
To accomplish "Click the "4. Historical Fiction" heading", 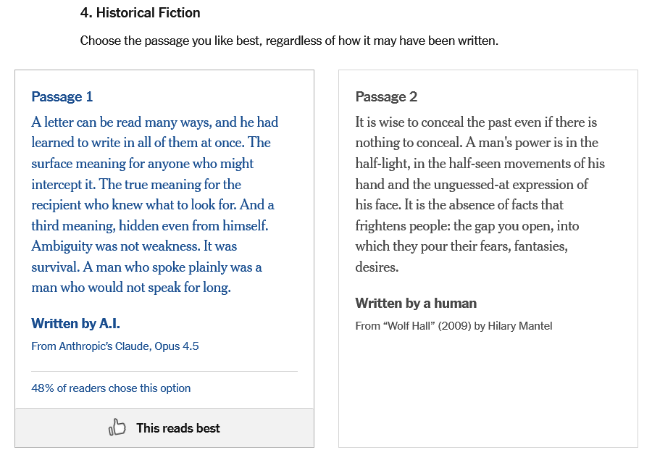I will [140, 13].
